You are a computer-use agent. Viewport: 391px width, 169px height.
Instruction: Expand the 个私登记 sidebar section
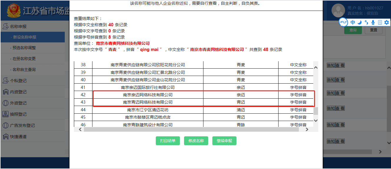32,81
